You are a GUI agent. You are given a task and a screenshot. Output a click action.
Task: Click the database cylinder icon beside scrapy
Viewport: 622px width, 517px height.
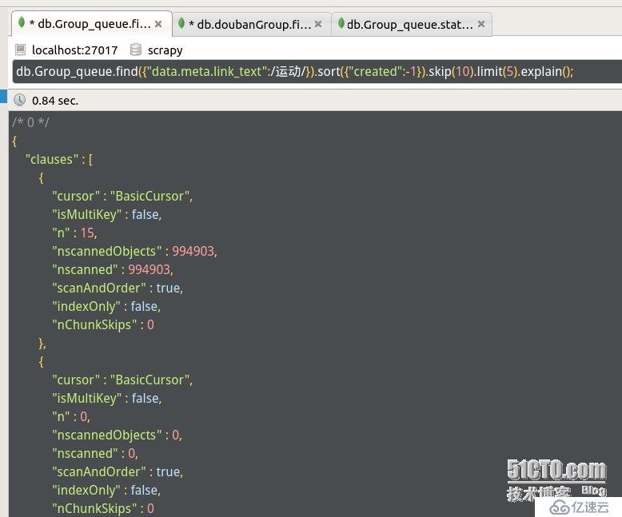click(136, 50)
